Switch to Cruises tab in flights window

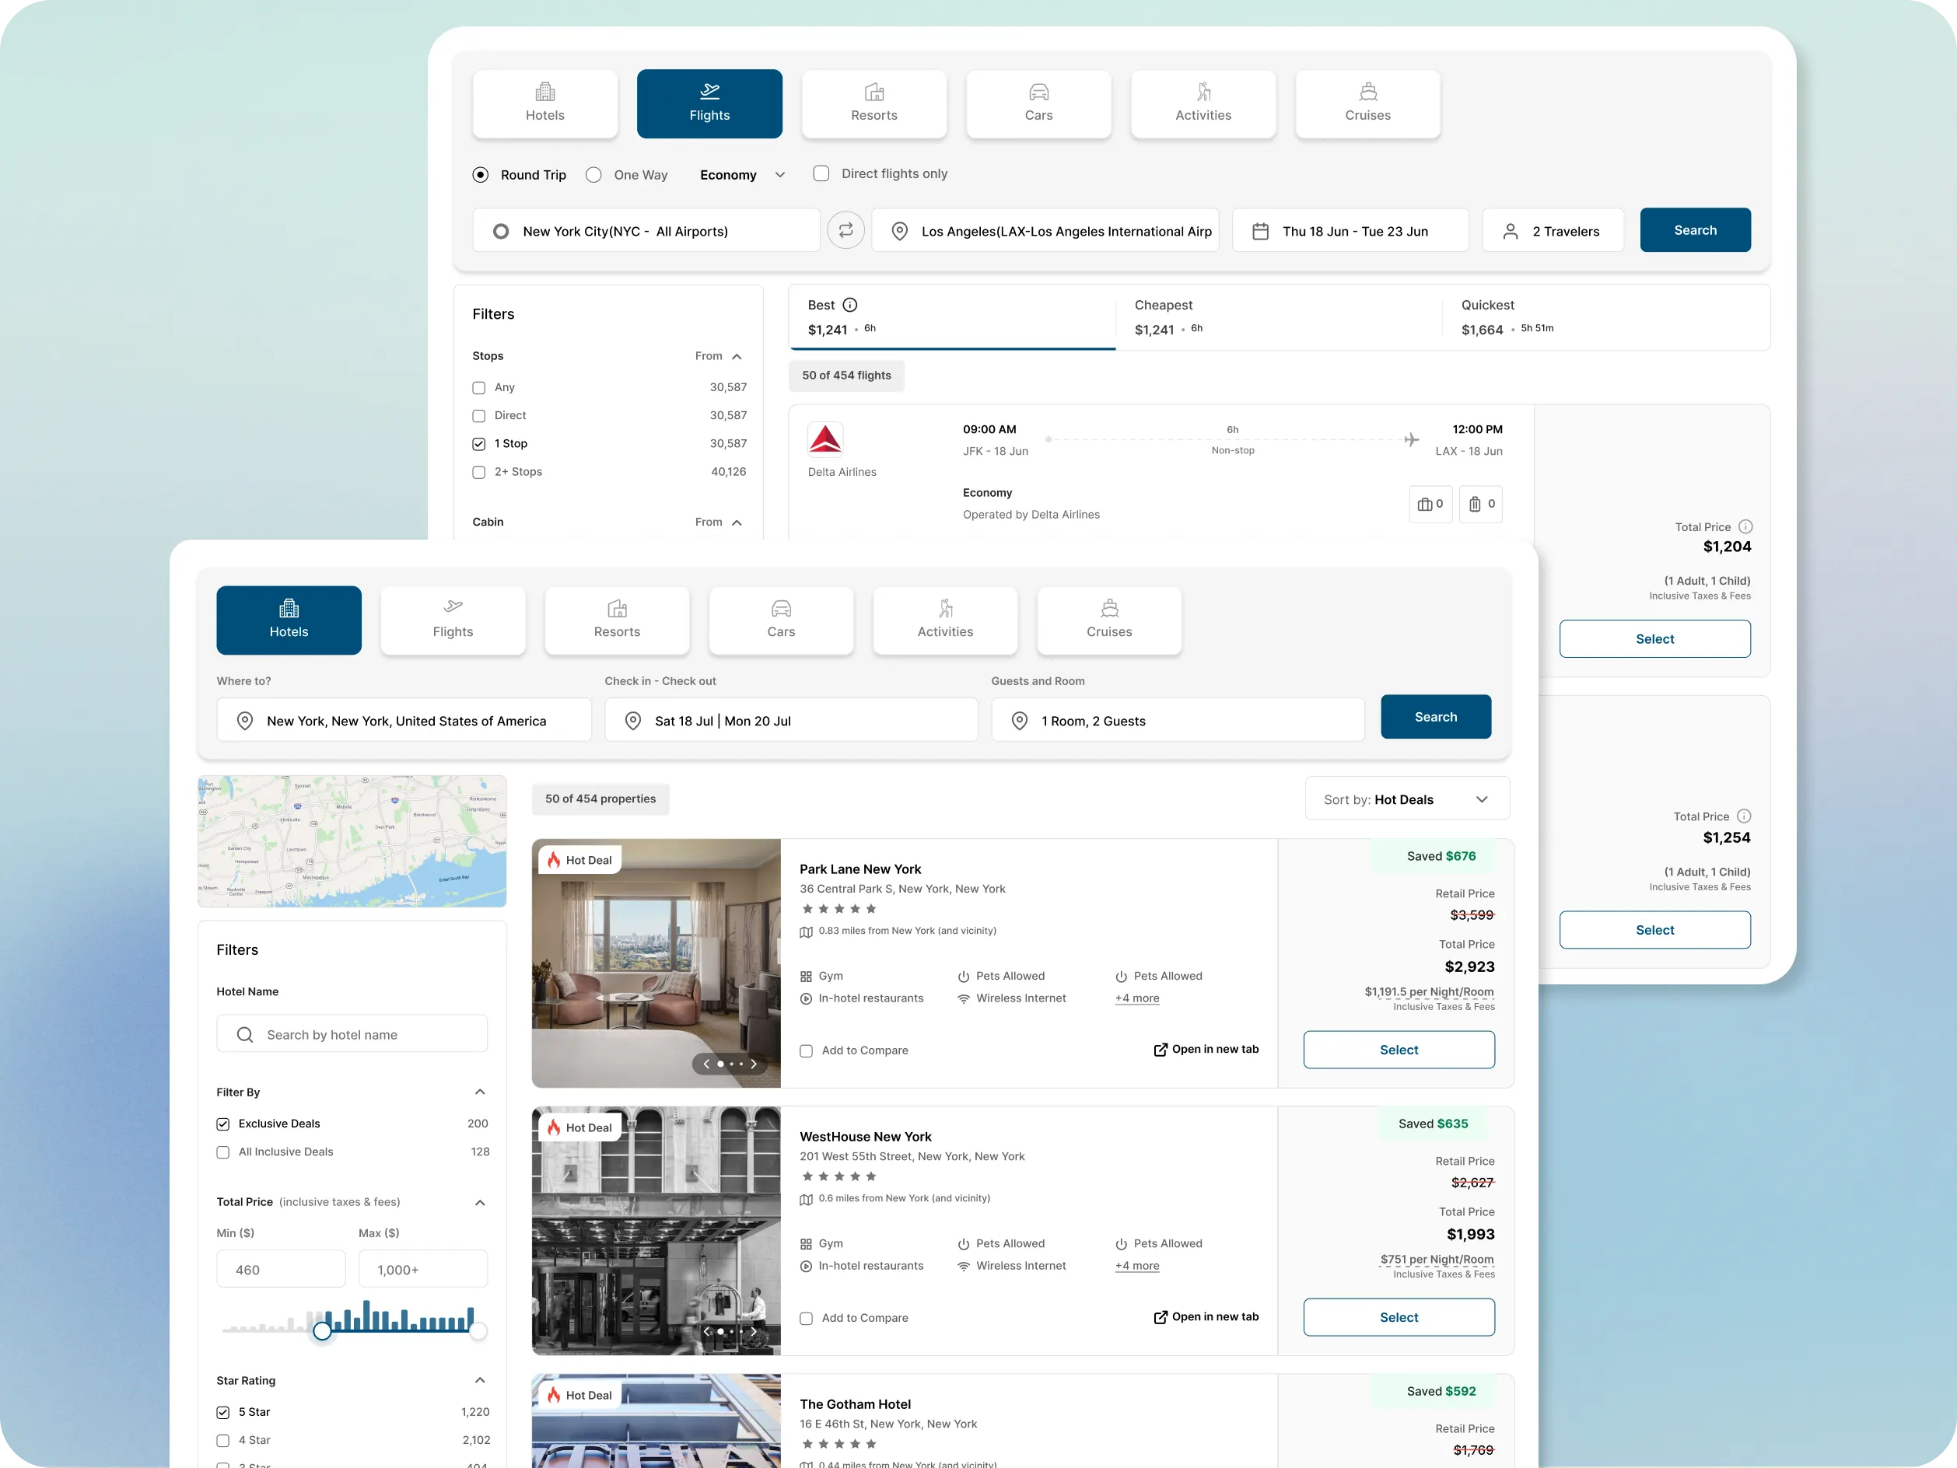tap(1367, 104)
